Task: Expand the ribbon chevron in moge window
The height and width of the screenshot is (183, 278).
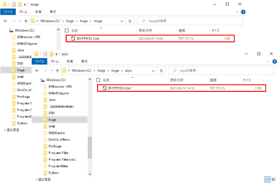Action: point(237,12)
